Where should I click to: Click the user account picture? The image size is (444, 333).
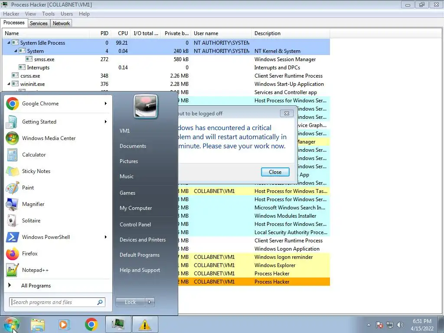146,107
